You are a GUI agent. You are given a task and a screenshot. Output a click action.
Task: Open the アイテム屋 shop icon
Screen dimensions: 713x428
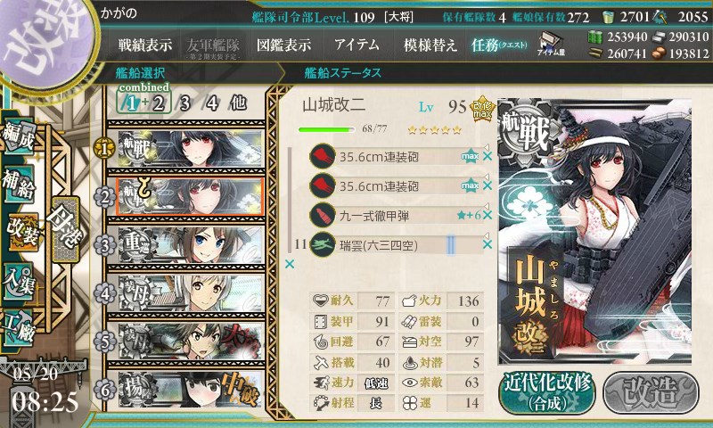pos(551,44)
